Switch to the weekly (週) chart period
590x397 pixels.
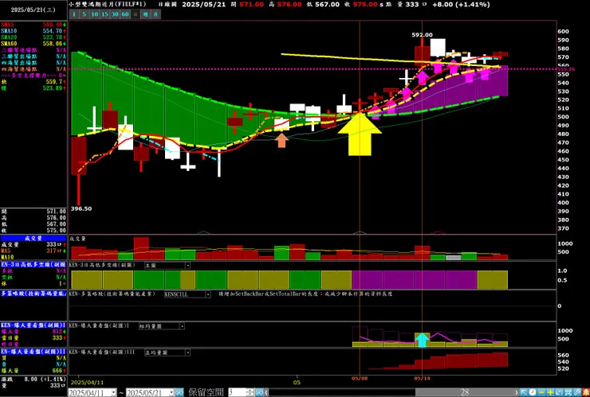tap(146, 14)
